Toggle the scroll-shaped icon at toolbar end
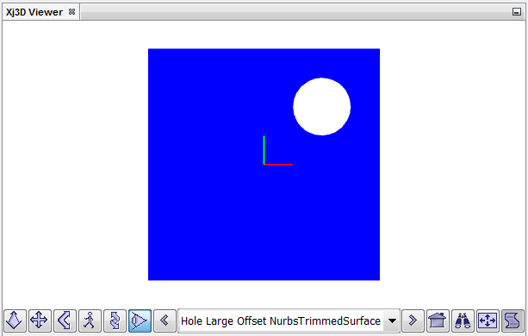 [512, 320]
